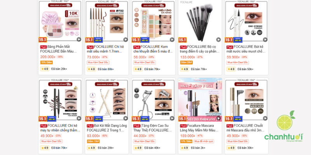Click the Giảm 20k₫ voucher tag
311x155 pixels.
[187, 62]
